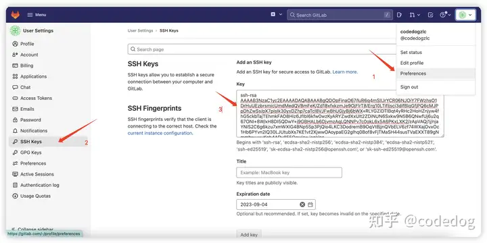
Task: Open the Issues icon in top bar
Action: (x=400, y=15)
